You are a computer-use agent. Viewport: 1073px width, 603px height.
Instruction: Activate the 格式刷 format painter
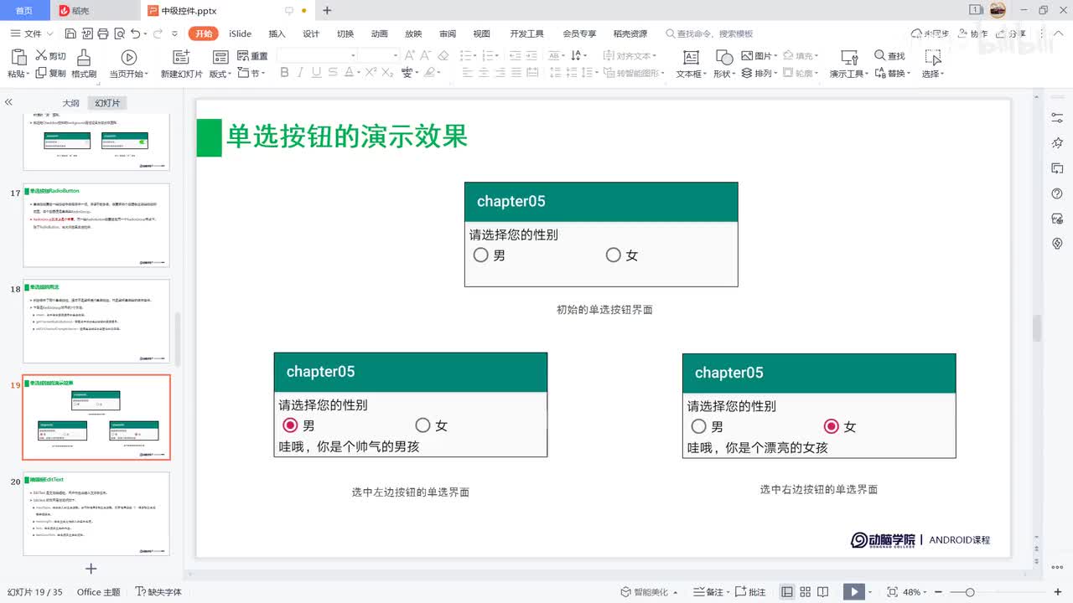[x=84, y=64]
